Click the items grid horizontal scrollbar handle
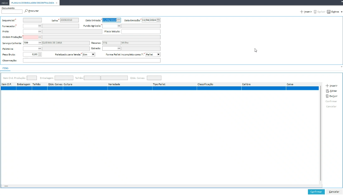The image size is (343, 195). point(6,186)
